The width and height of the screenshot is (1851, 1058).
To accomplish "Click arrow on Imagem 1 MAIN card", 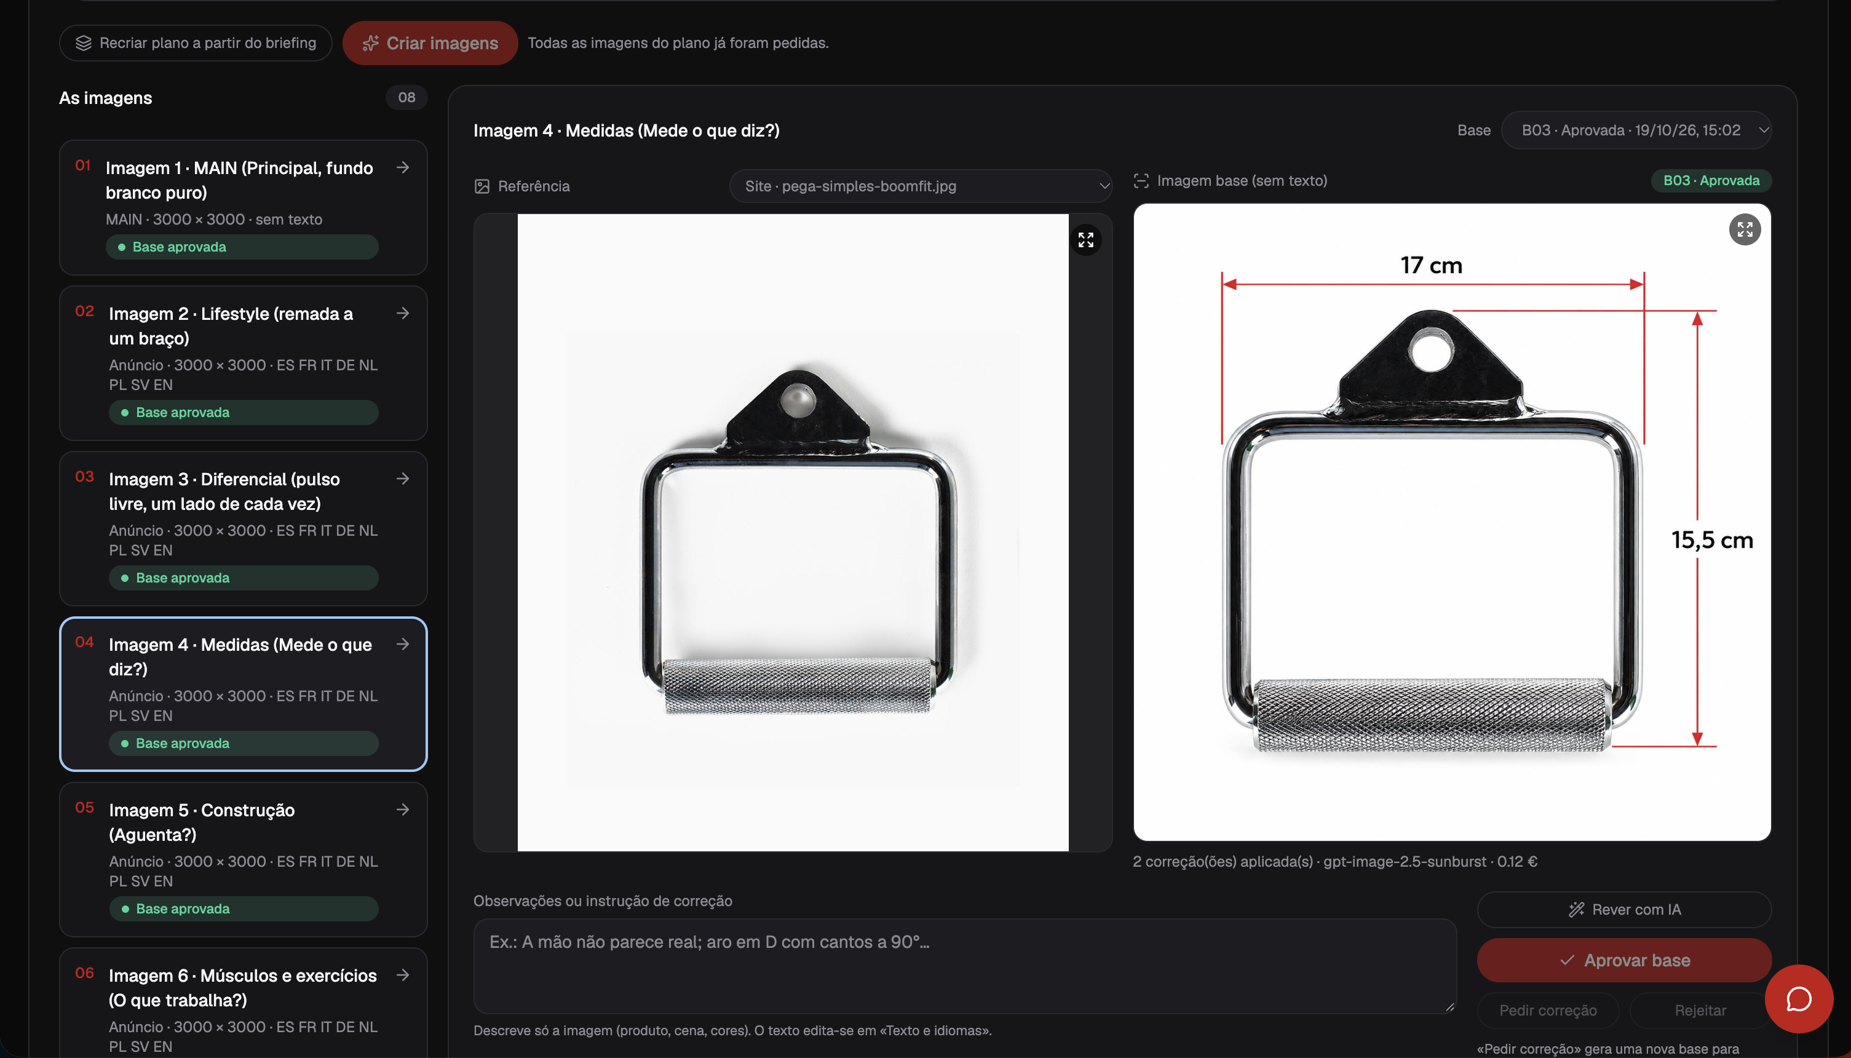I will pos(402,168).
